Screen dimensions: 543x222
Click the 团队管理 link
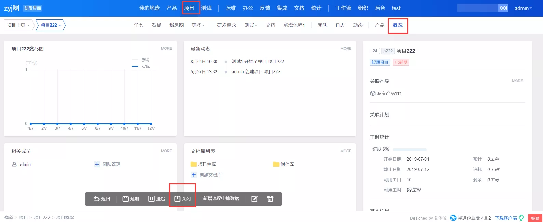pos(111,164)
